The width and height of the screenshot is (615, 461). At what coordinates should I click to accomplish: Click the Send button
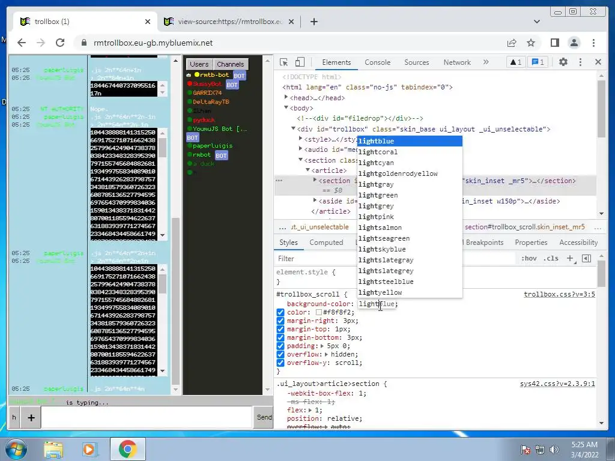click(264, 418)
